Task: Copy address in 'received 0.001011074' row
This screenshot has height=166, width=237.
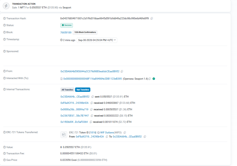Action: (91, 122)
